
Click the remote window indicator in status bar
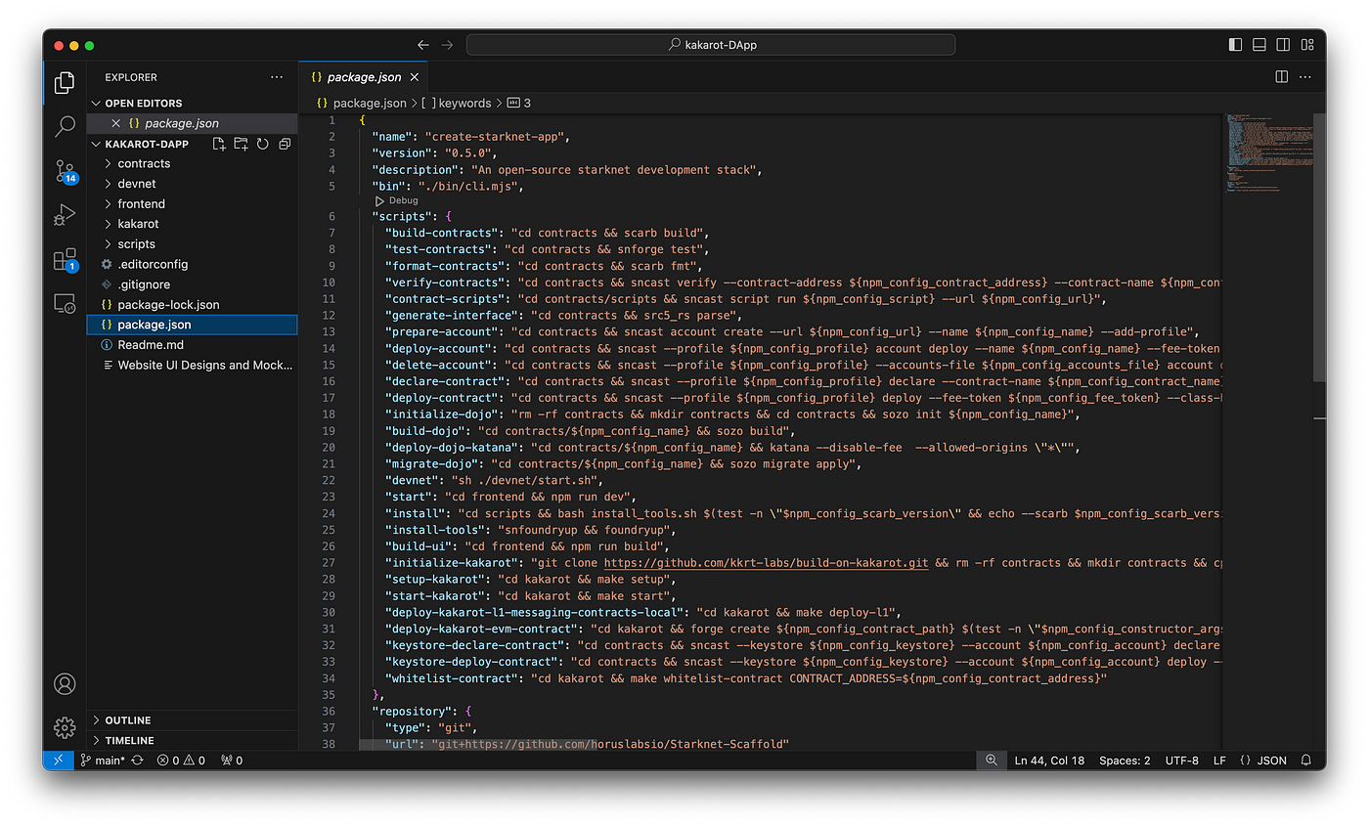tap(58, 760)
